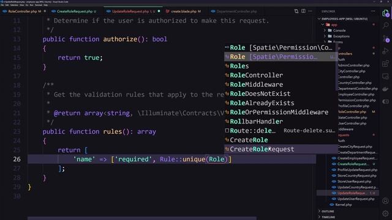Collapse the app folder chevron
The image size is (392, 220).
pyautogui.click(x=323, y=24)
